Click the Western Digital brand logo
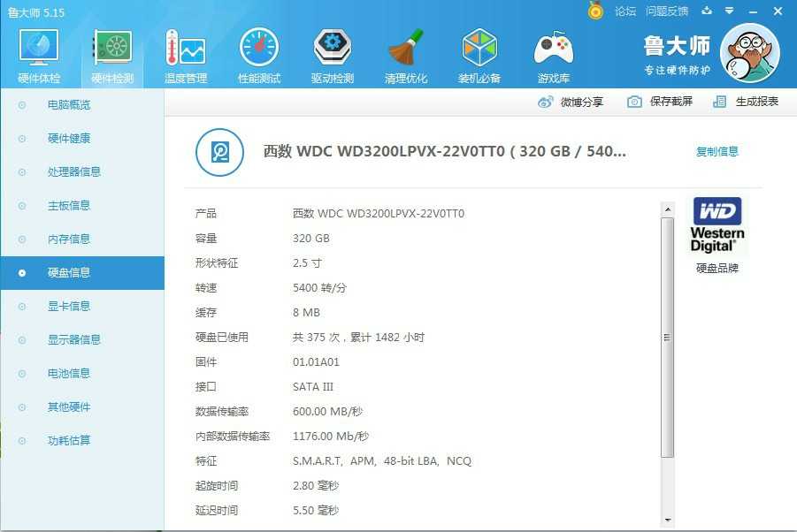This screenshot has width=797, height=532. tap(717, 224)
